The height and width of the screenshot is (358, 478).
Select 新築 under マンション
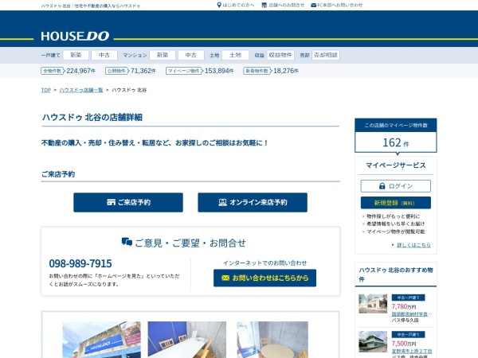[163, 55]
